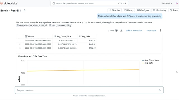Image resolution: width=179 pixels, height=100 pixels.
Task: Open the Databricks assistant sparkle icon
Action: [x=177, y=3]
